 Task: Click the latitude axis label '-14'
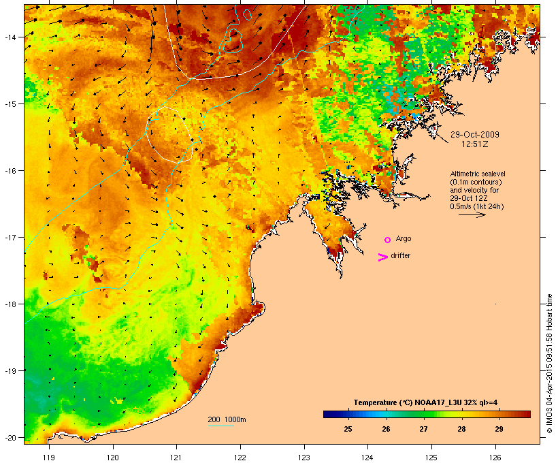click(x=10, y=37)
